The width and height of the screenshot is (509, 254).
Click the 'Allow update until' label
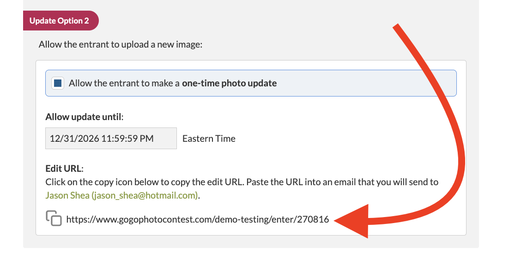[x=84, y=117]
